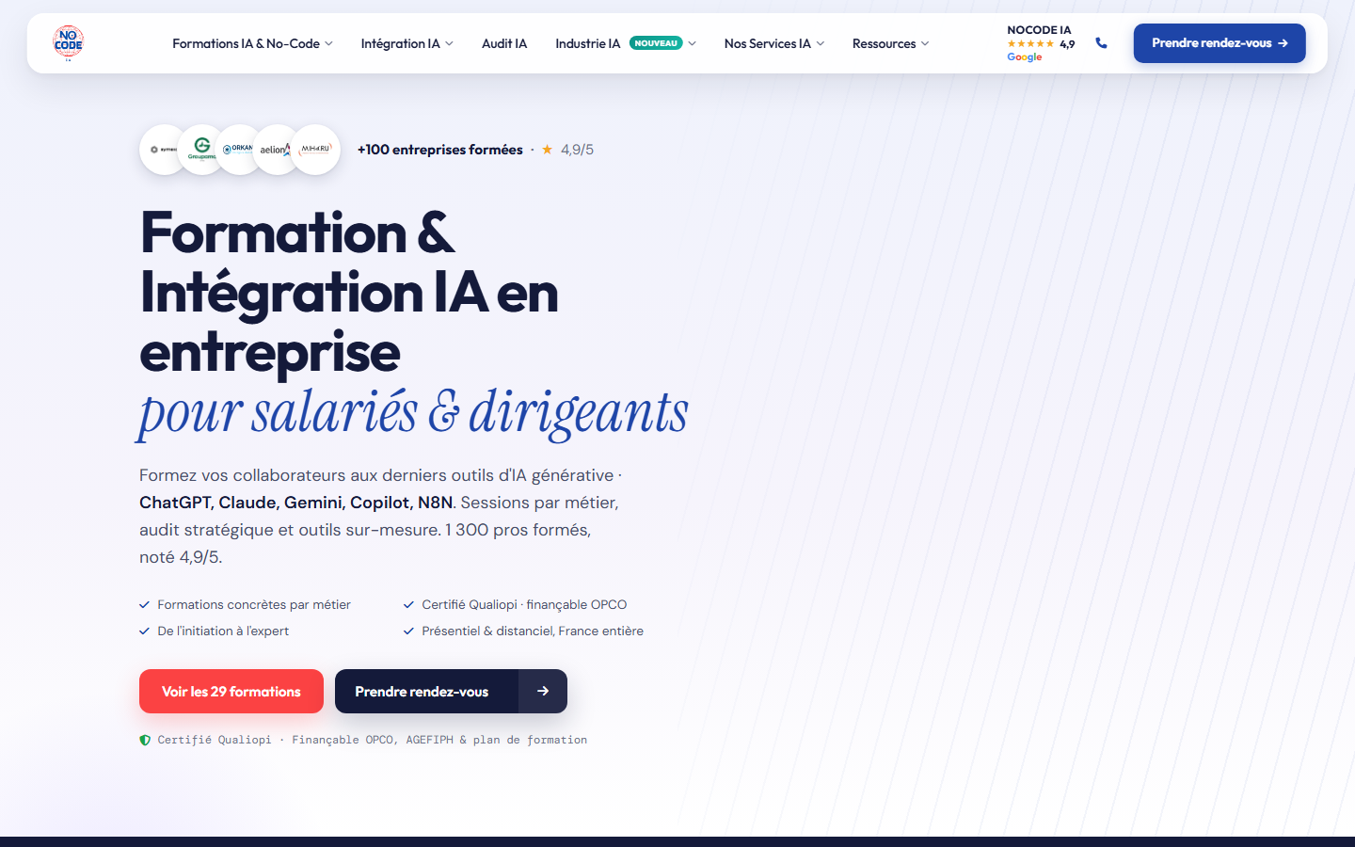Viewport: 1355px width, 847px height.
Task: Click the Certifié Qualiopi · finançable OPCO text
Action: 524,605
